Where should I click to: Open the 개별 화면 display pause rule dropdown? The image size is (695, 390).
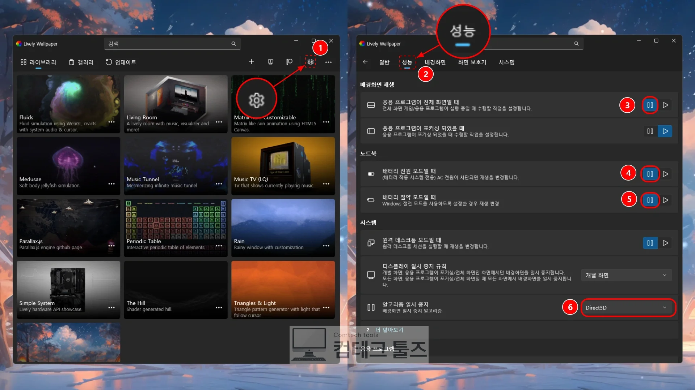[626, 275]
